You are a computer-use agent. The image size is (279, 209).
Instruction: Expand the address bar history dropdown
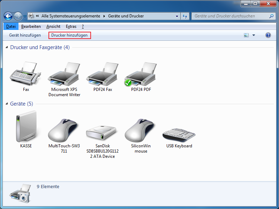tap(177, 16)
